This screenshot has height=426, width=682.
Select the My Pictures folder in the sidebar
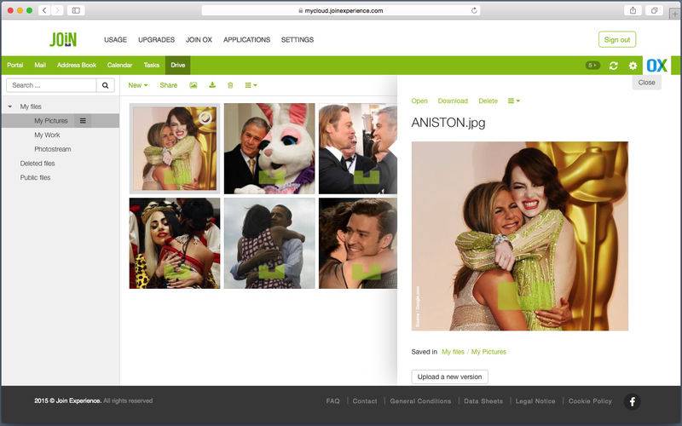point(51,121)
